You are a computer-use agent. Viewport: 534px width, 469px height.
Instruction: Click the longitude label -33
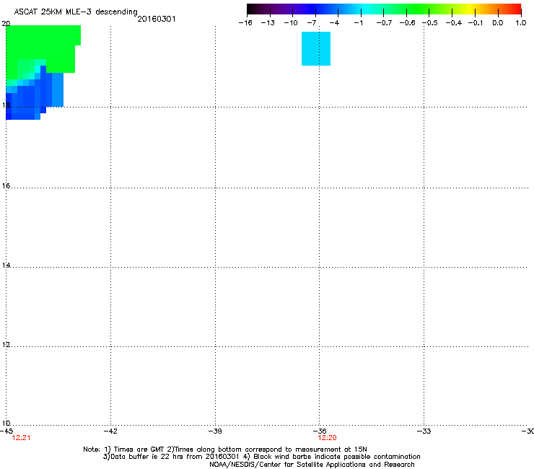(424, 431)
